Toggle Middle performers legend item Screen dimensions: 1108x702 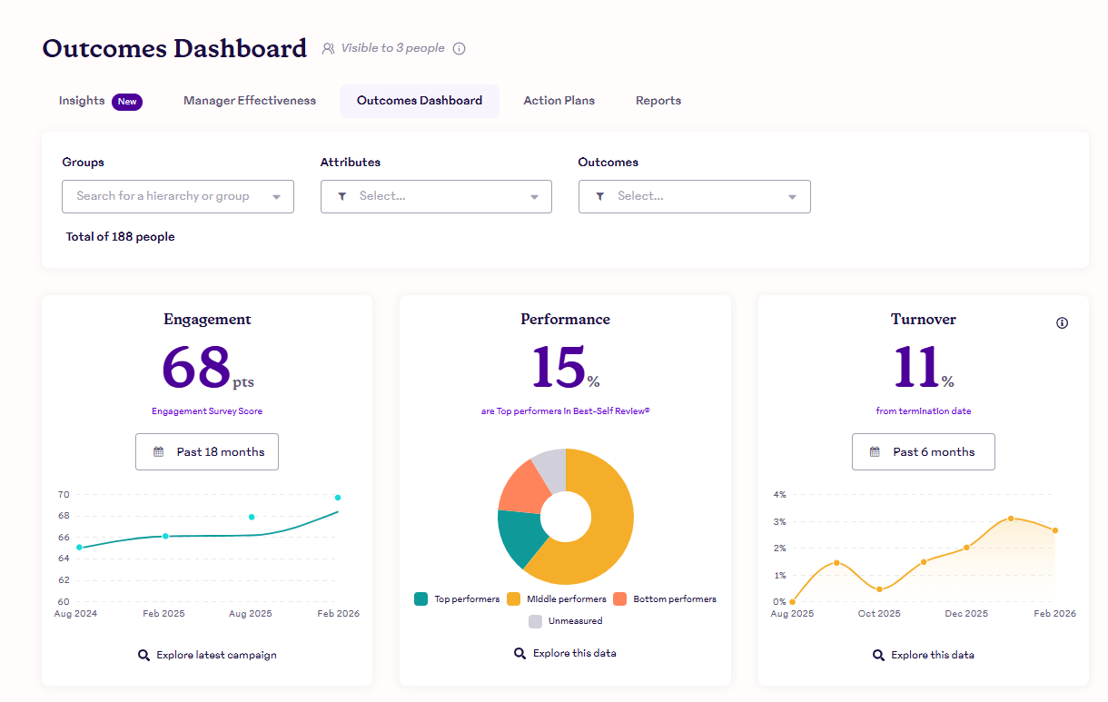coord(556,599)
